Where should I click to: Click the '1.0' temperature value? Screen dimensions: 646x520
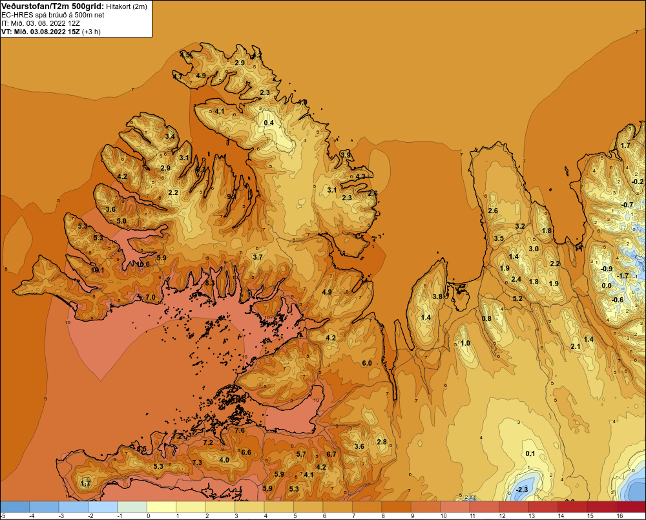click(464, 343)
